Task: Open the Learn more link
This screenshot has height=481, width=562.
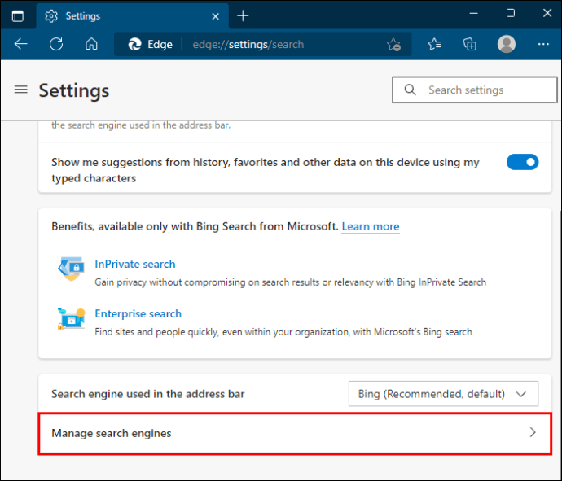Action: coord(370,226)
